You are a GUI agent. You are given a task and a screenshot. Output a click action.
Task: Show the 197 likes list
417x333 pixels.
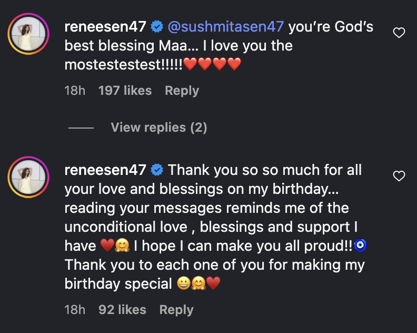coord(125,91)
